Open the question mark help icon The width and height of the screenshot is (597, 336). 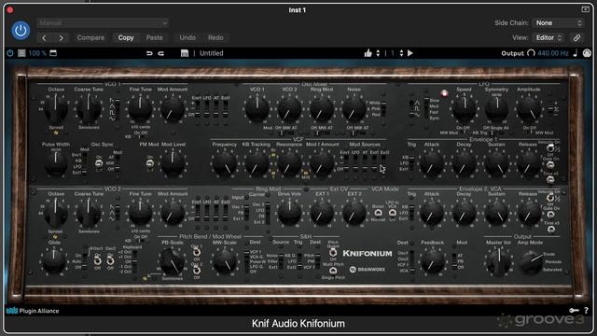[x=587, y=311]
